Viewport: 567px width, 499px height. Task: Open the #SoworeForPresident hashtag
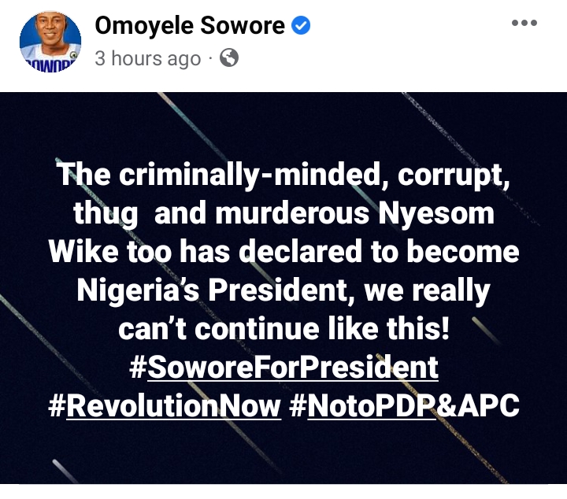pyautogui.click(x=283, y=368)
